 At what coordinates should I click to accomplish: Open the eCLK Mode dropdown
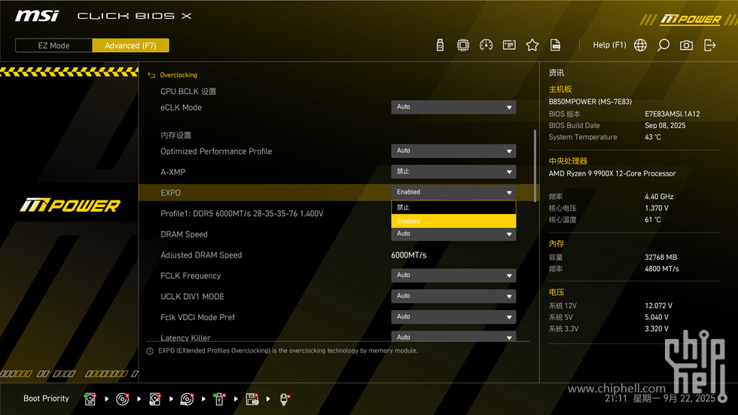click(453, 107)
